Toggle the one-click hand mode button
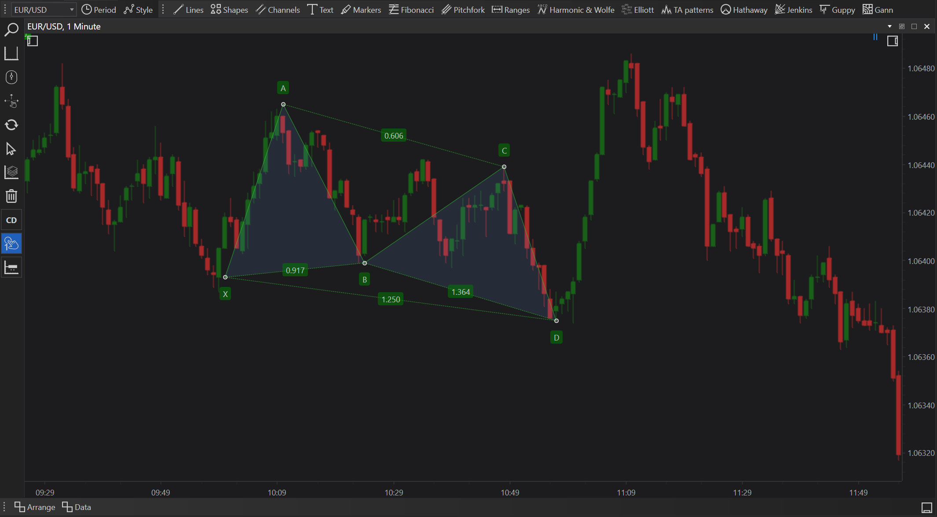The height and width of the screenshot is (517, 937). click(x=11, y=243)
